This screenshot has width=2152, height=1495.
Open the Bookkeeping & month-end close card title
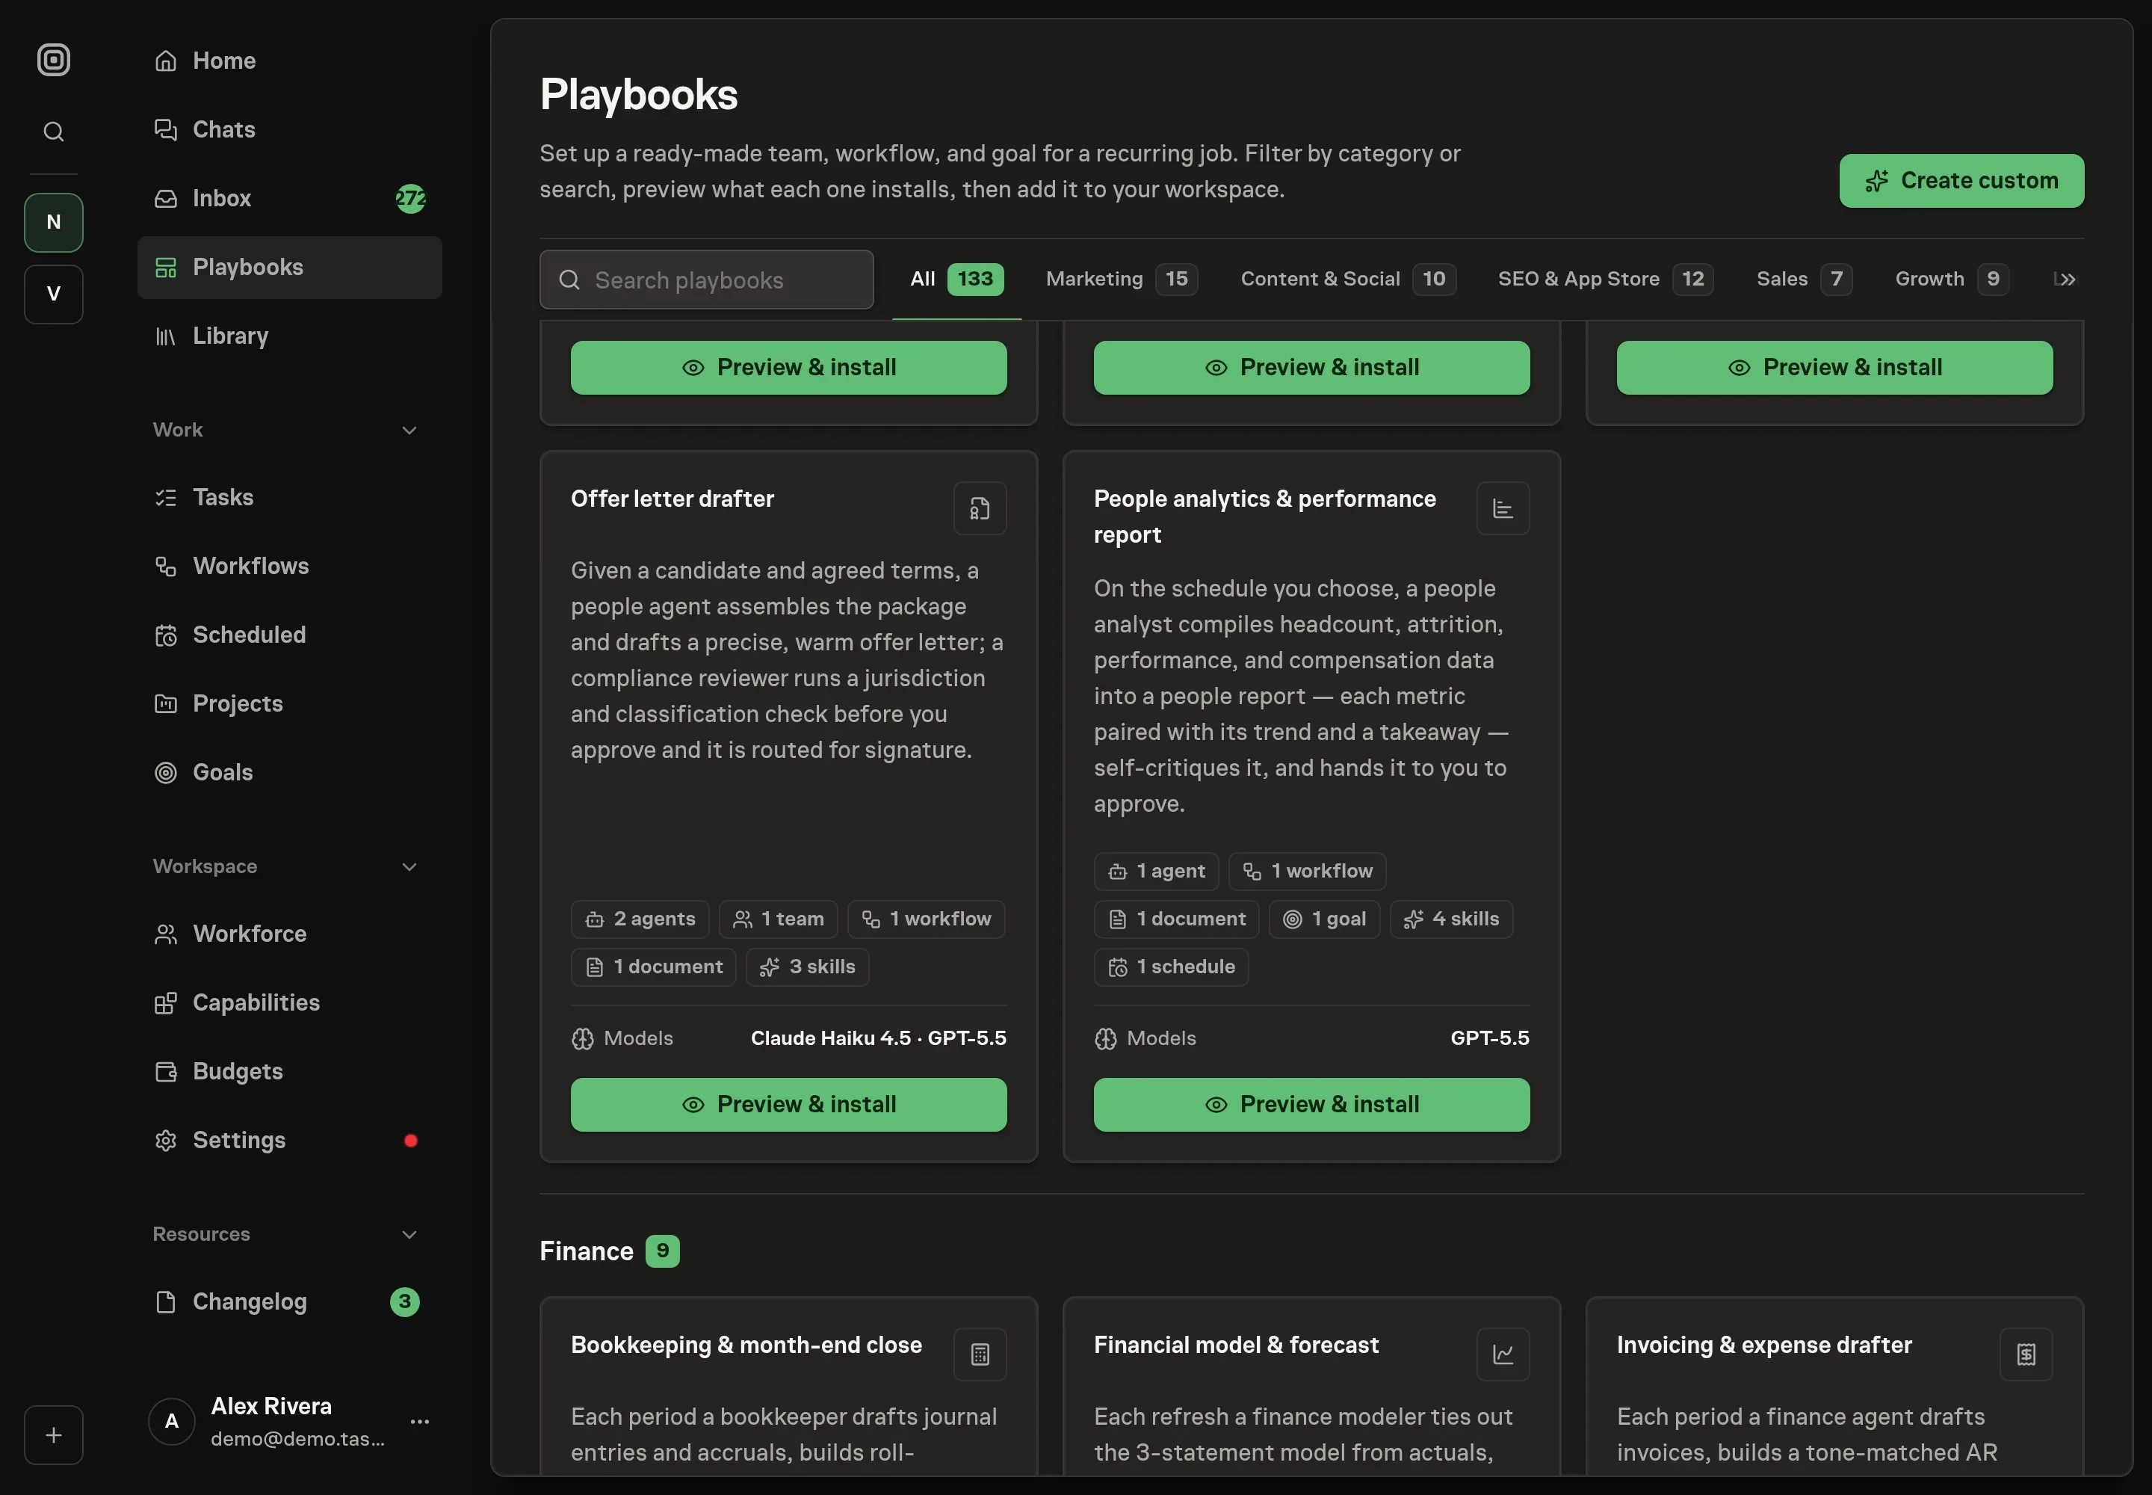[x=746, y=1345]
